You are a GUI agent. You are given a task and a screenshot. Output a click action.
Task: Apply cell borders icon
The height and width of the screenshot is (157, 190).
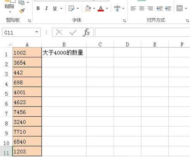[71, 9]
